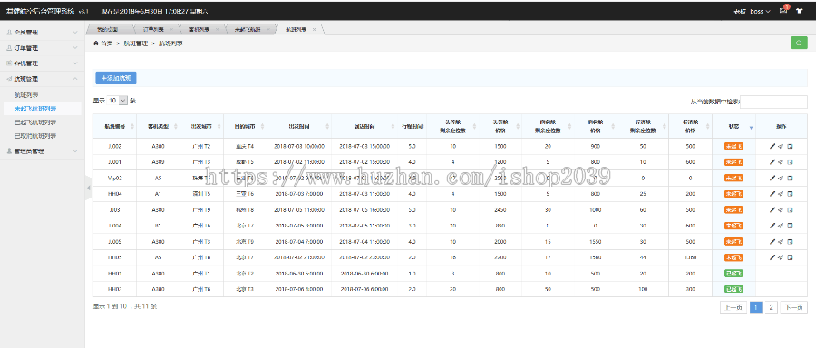Click the plane icon in Vip02 row
816x348 pixels.
(x=782, y=178)
